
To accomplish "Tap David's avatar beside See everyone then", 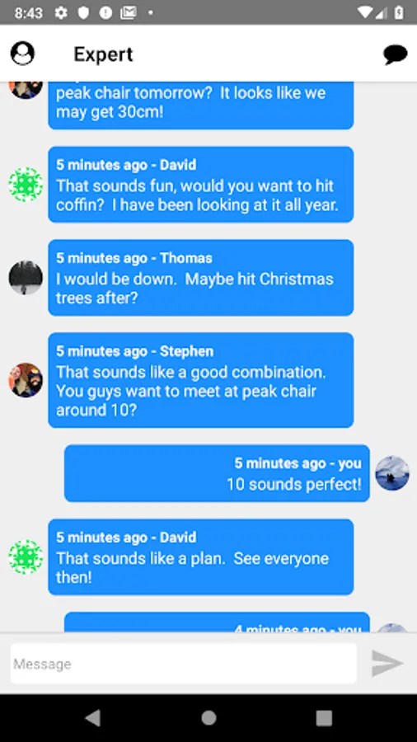I will coord(26,557).
